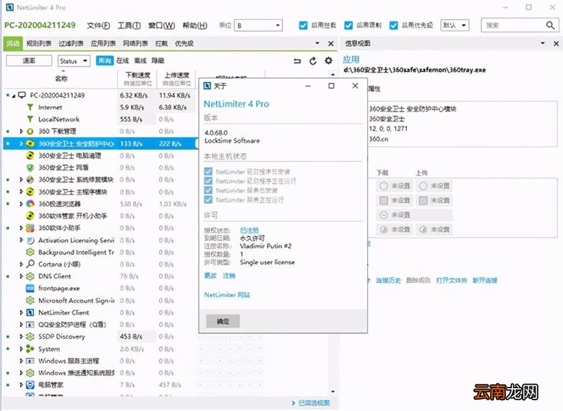
Task: Toggle the first checkbox in top toolbar
Action: pyautogui.click(x=303, y=25)
